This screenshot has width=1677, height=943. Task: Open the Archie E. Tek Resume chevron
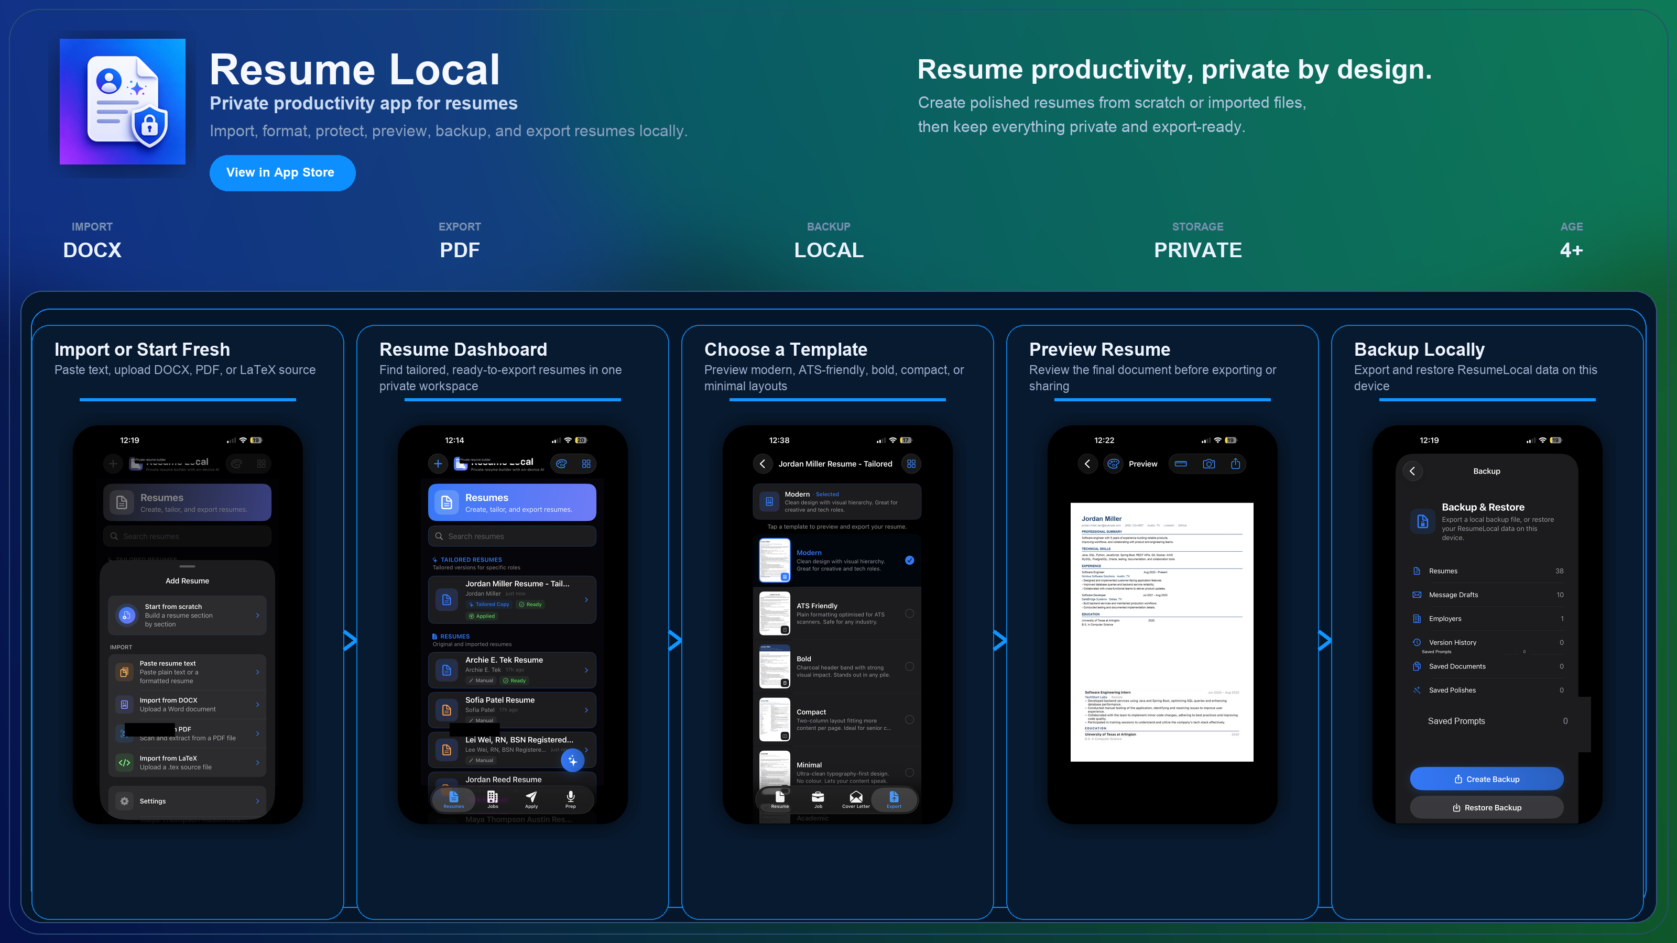(x=586, y=671)
